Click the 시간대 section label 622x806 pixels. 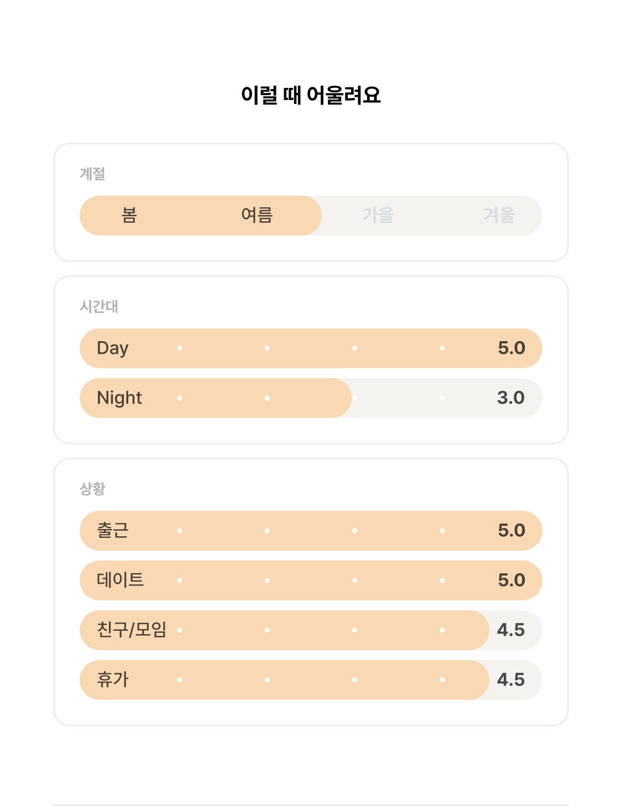pyautogui.click(x=99, y=307)
